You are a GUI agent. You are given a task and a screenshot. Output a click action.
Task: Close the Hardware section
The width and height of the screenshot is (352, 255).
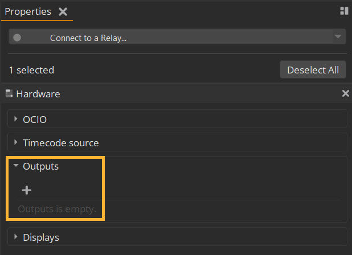click(x=345, y=94)
